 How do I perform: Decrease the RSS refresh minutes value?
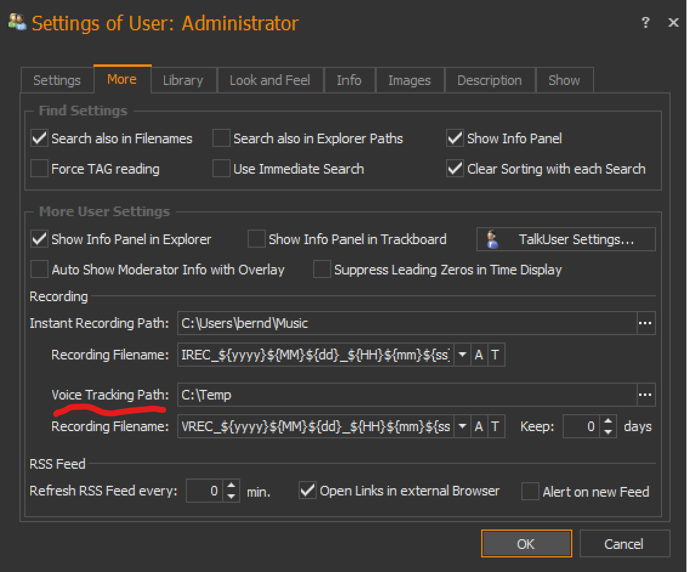[231, 496]
